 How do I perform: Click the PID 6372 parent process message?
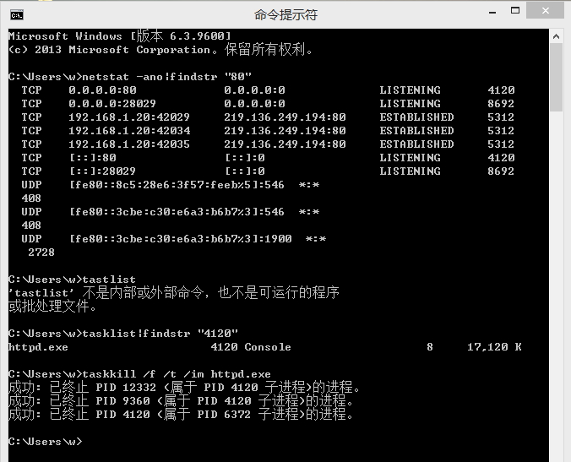181,415
